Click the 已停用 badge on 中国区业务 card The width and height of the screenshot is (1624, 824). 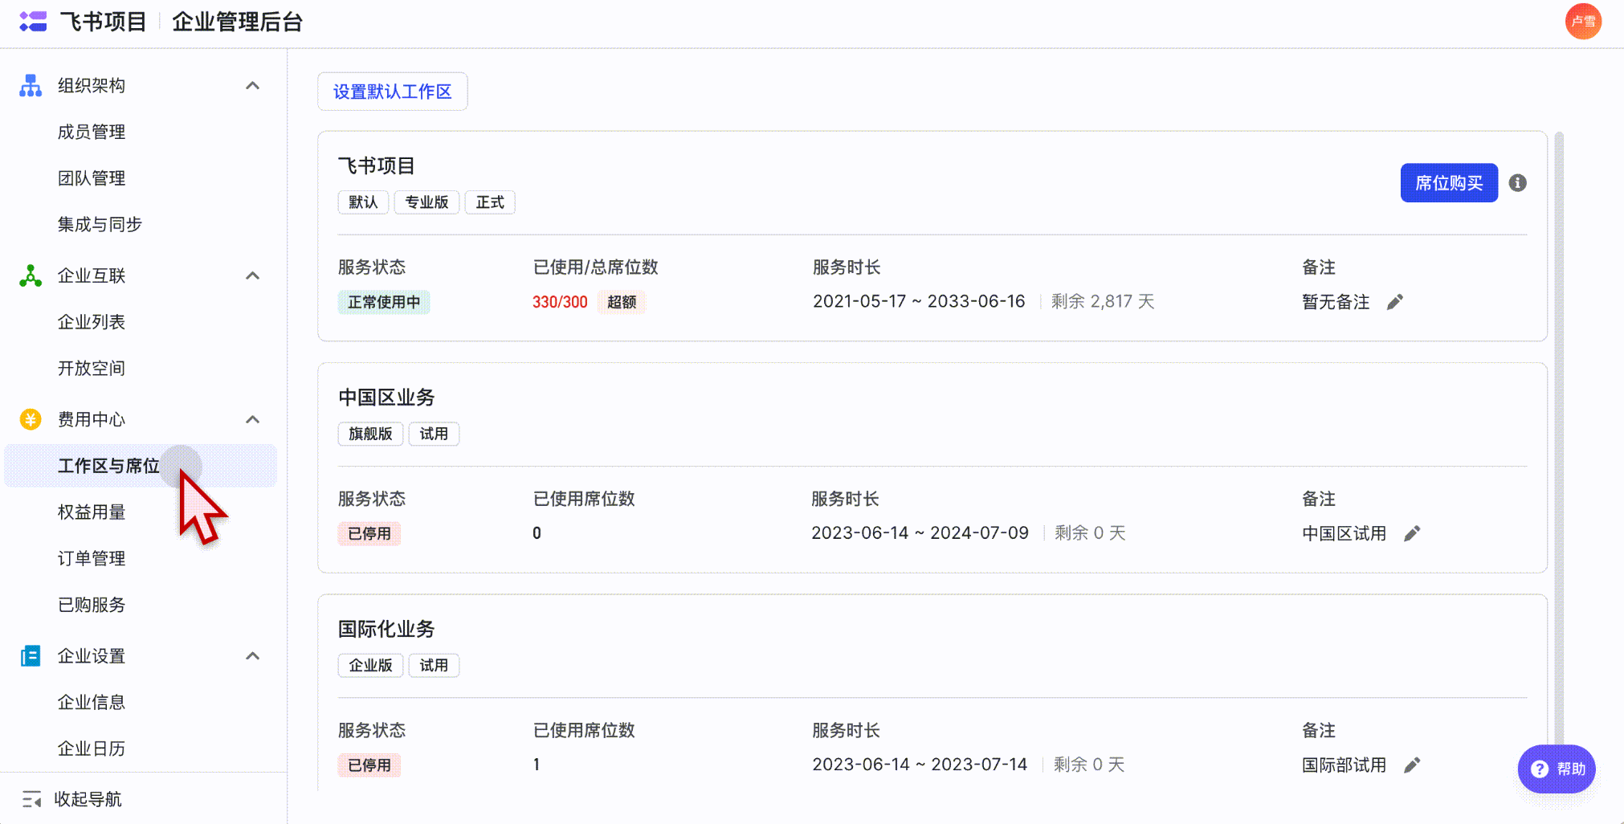click(x=369, y=533)
